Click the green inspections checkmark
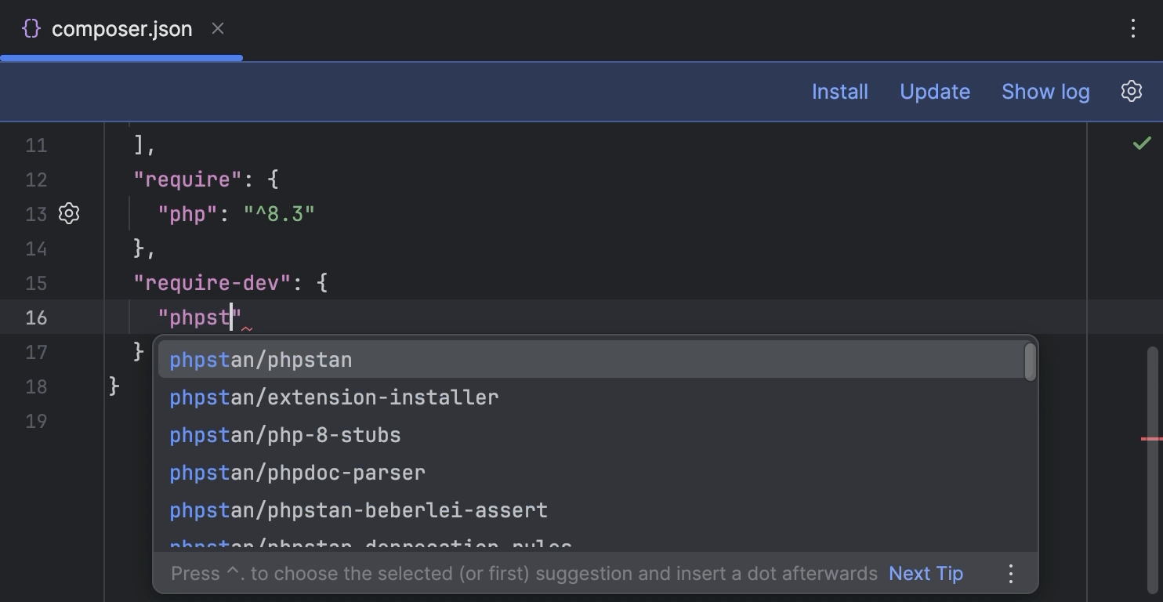Viewport: 1163px width, 602px height. (x=1142, y=143)
